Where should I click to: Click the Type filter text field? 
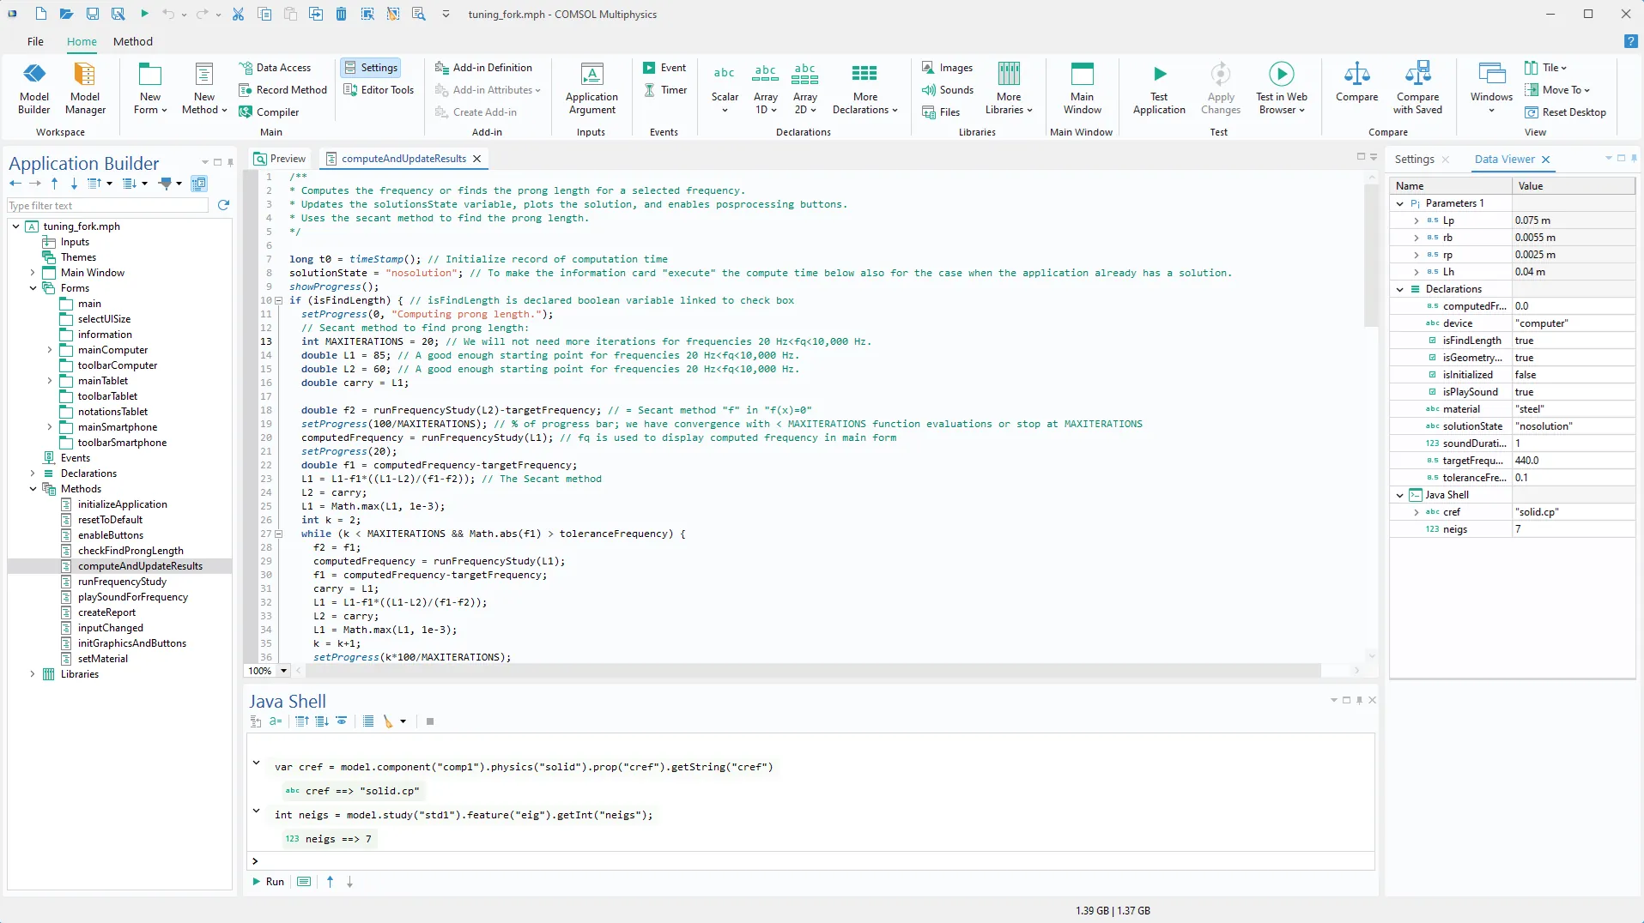tap(107, 206)
